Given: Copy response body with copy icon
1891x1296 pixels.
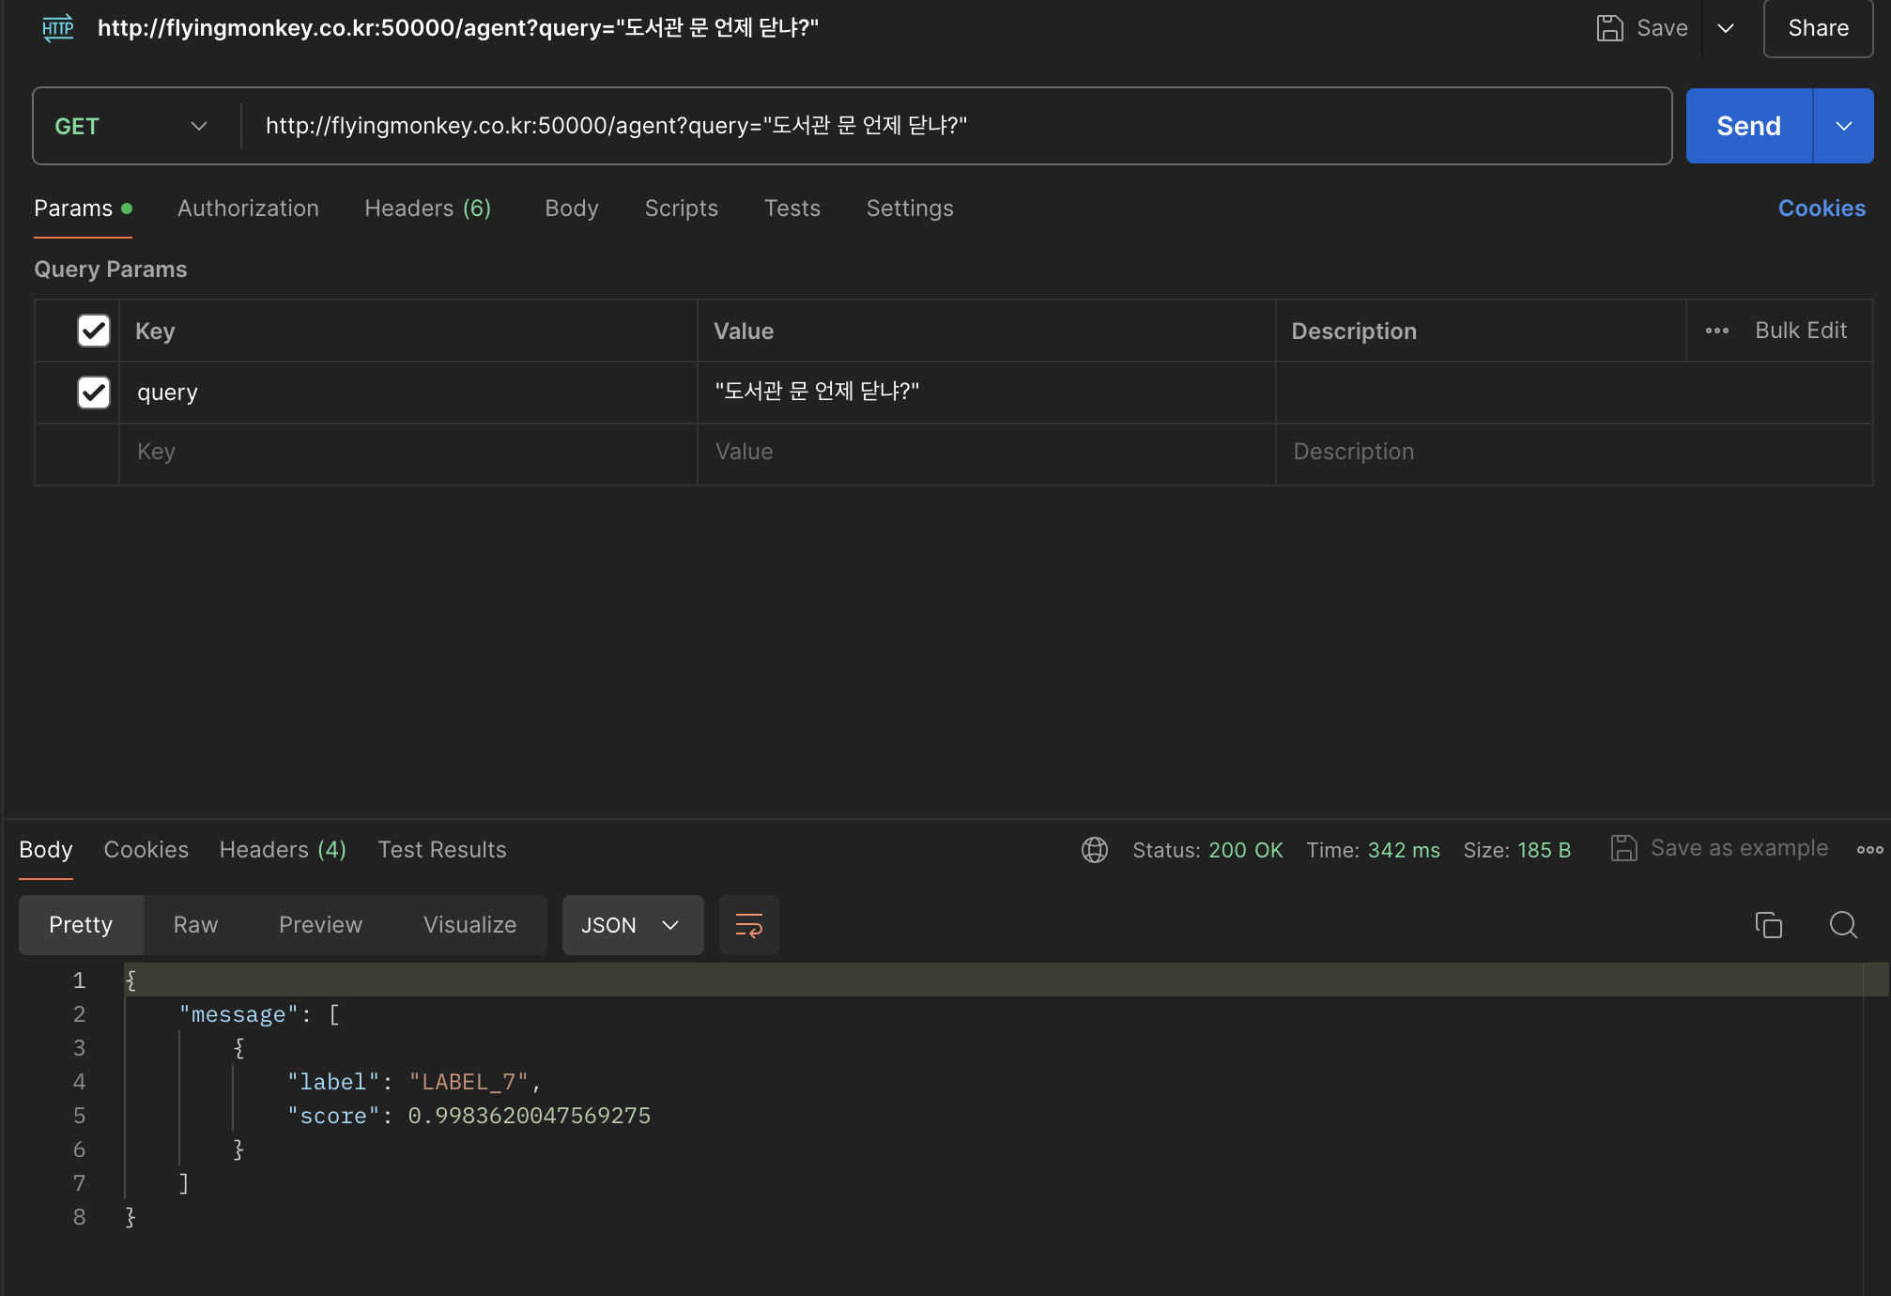Looking at the screenshot, I should [x=1768, y=925].
